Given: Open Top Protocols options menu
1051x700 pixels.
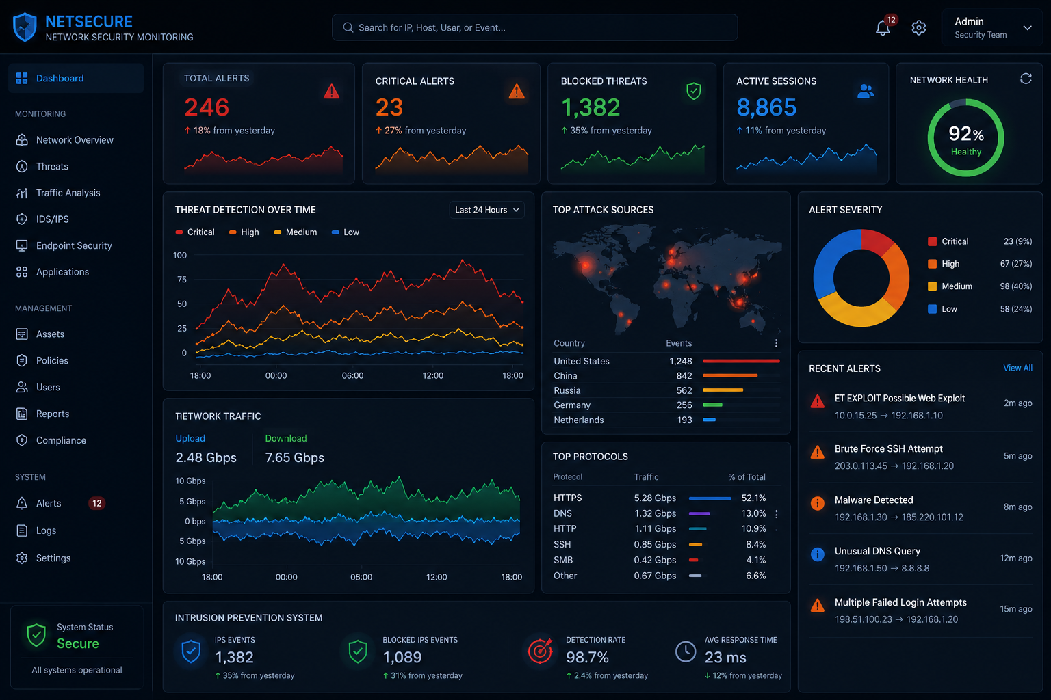Looking at the screenshot, I should point(777,513).
